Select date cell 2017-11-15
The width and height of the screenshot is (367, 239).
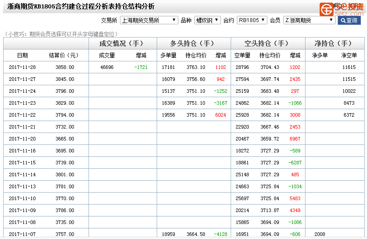tap(23, 163)
